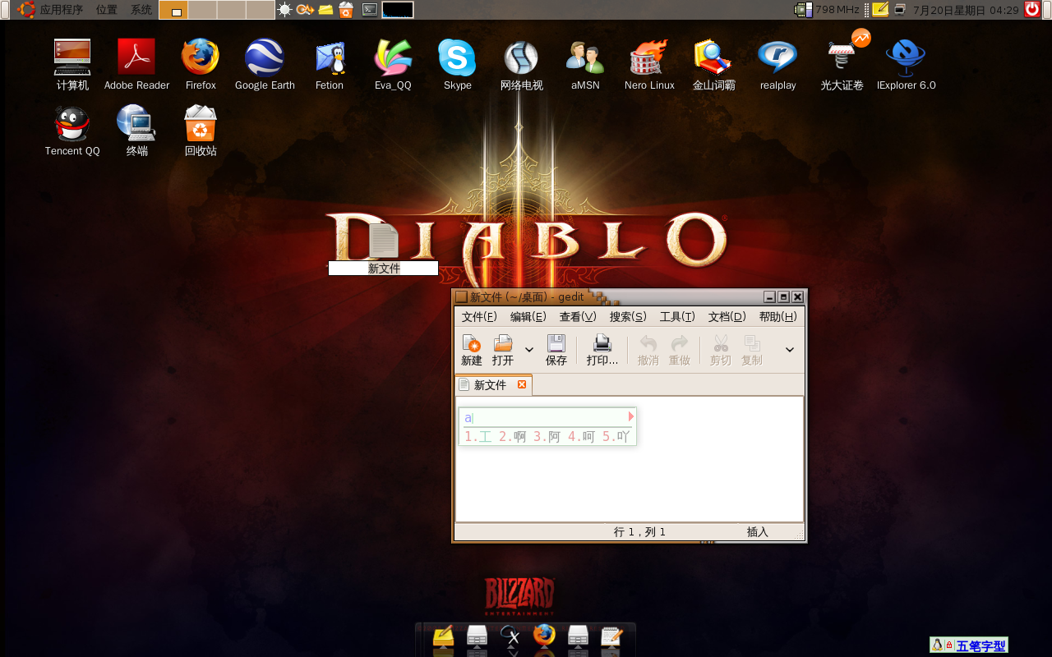Click the Firefox icon in bottom dock
Viewport: 1052px width, 657px height.
(x=544, y=636)
